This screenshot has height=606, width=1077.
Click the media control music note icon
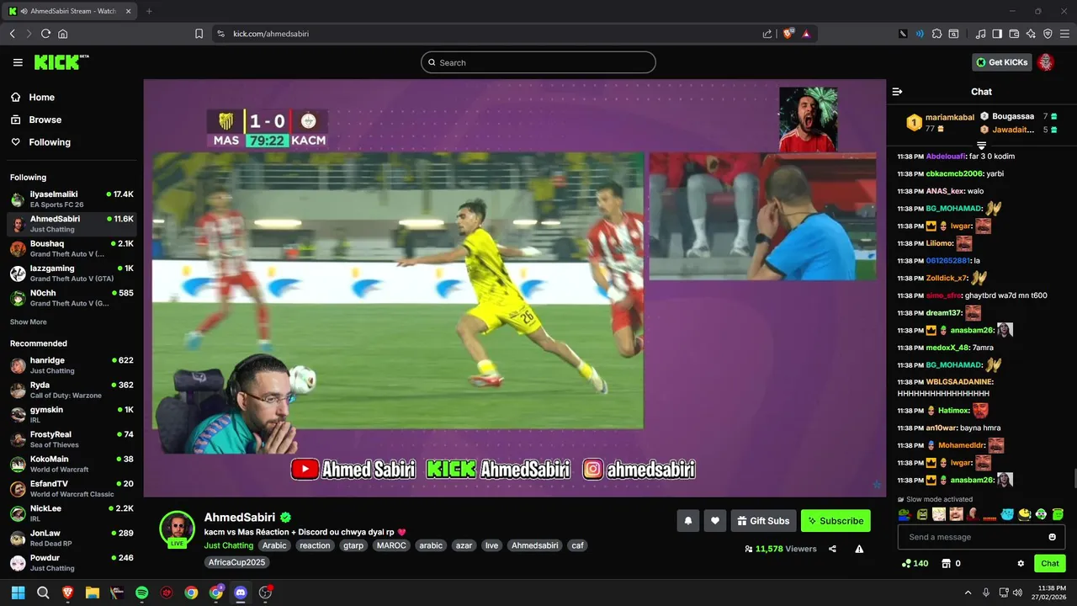coord(980,34)
